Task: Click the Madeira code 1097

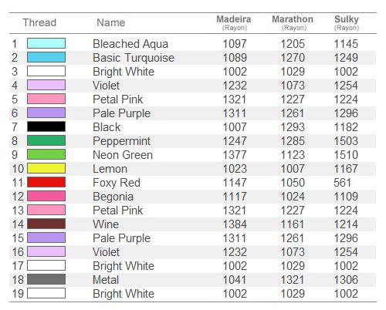Action: point(235,44)
